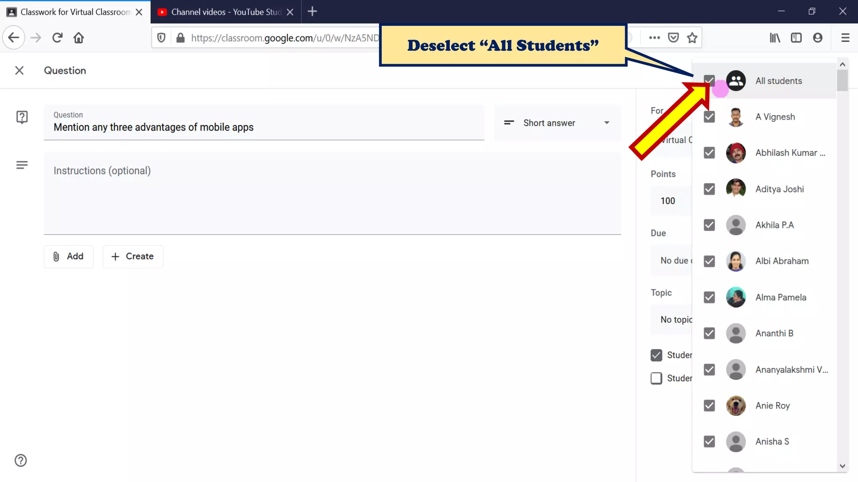The height and width of the screenshot is (482, 858).
Task: Click the Add attachment button
Action: tap(68, 256)
